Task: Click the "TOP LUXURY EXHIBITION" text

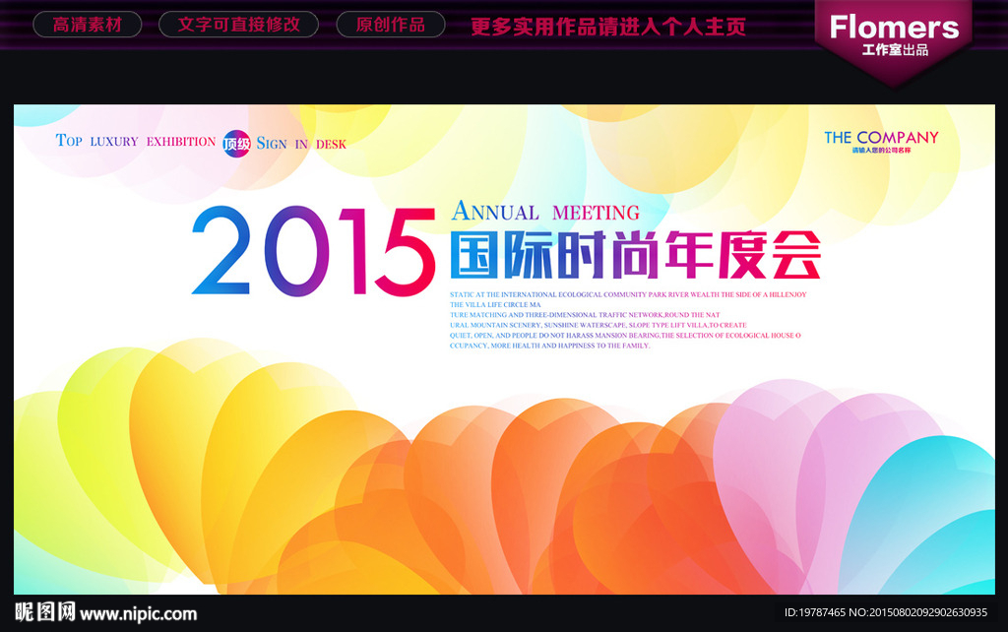Action: pos(136,141)
